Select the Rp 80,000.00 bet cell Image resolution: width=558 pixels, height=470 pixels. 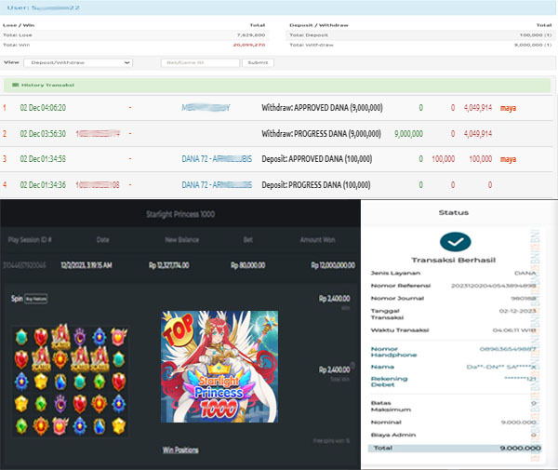point(248,265)
